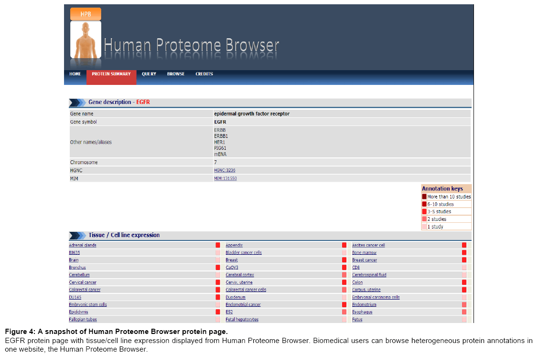The width and height of the screenshot is (538, 354).
Task: Open the BROWSE menu item
Action: pos(176,74)
